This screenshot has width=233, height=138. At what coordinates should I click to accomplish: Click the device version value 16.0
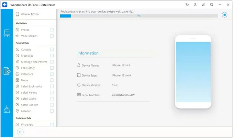[115, 85]
